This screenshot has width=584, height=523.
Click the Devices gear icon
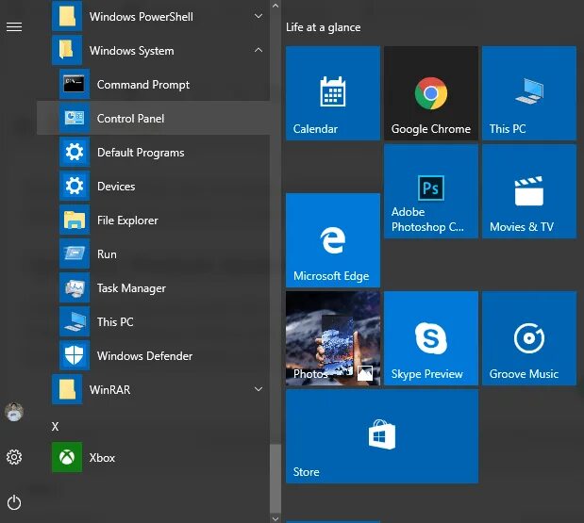point(75,186)
